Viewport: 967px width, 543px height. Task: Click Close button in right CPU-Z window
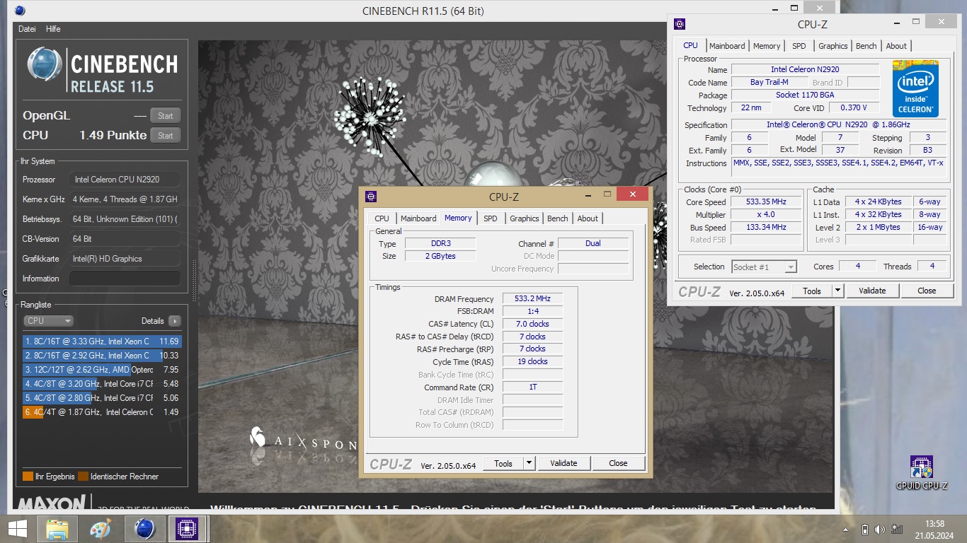(927, 291)
